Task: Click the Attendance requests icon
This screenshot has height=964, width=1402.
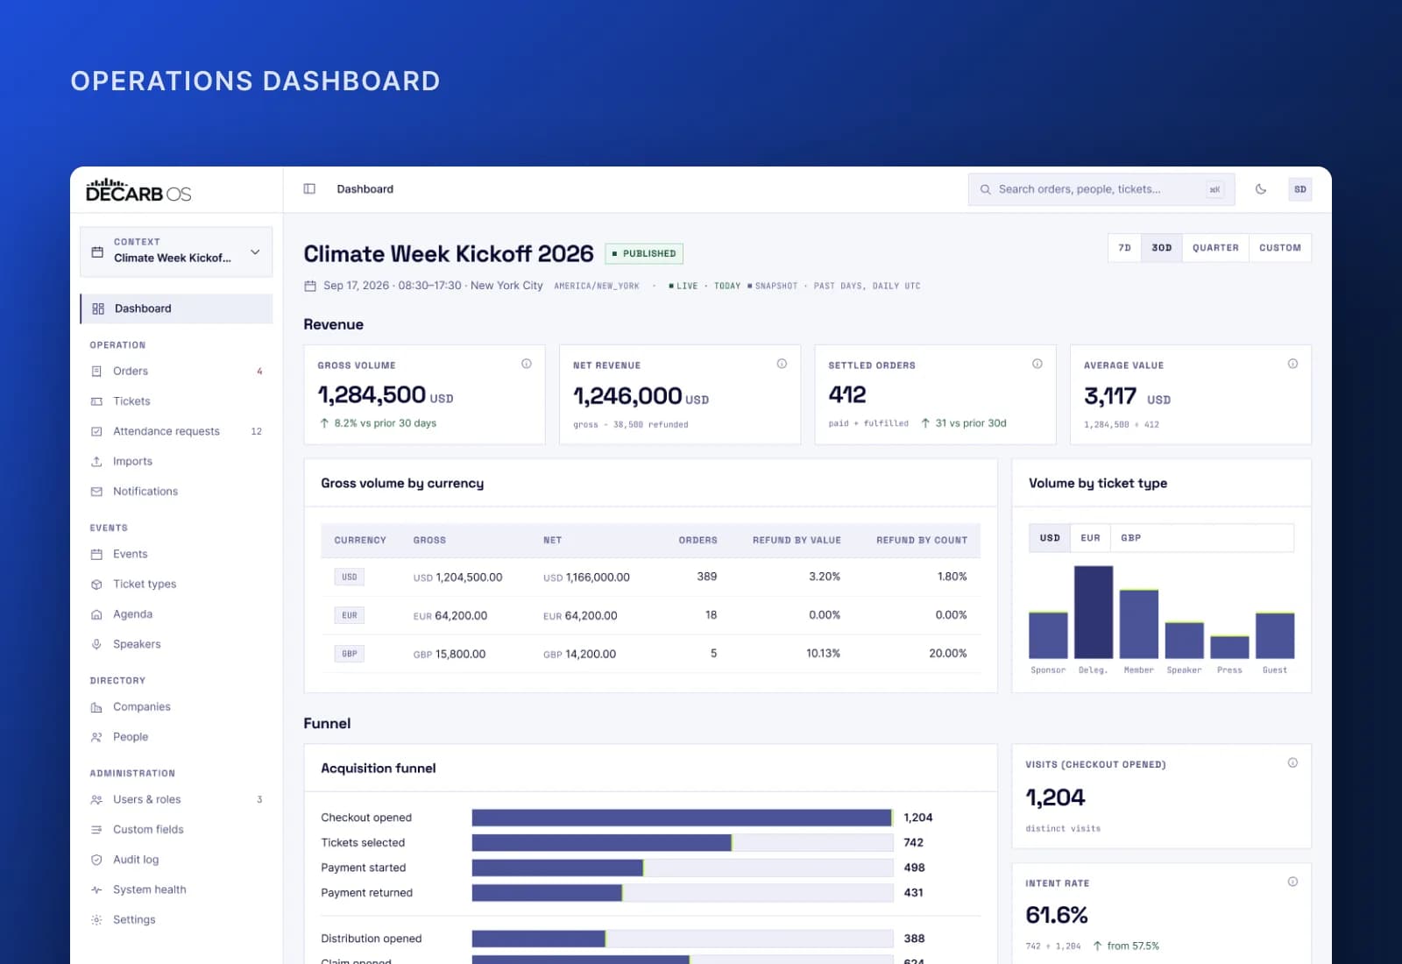Action: click(96, 431)
